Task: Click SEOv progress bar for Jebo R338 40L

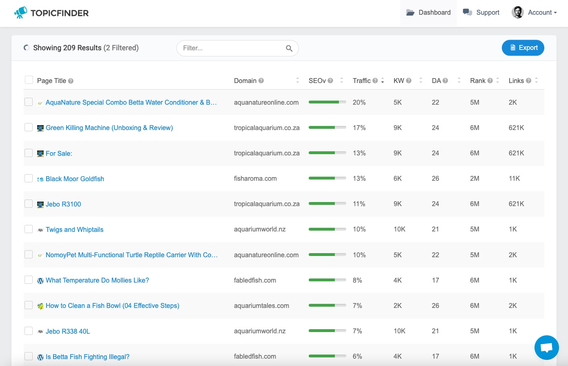Action: (327, 331)
